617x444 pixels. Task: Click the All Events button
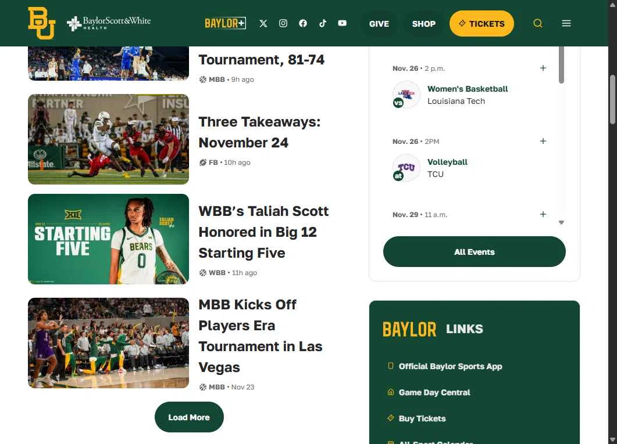tap(474, 252)
